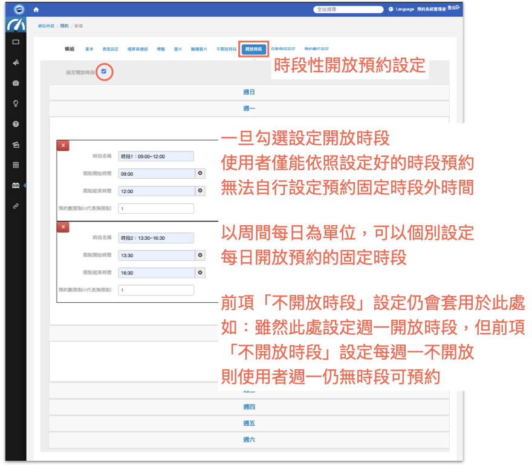Click the 預約 breadcrumb link
532x465 pixels.
pos(63,25)
